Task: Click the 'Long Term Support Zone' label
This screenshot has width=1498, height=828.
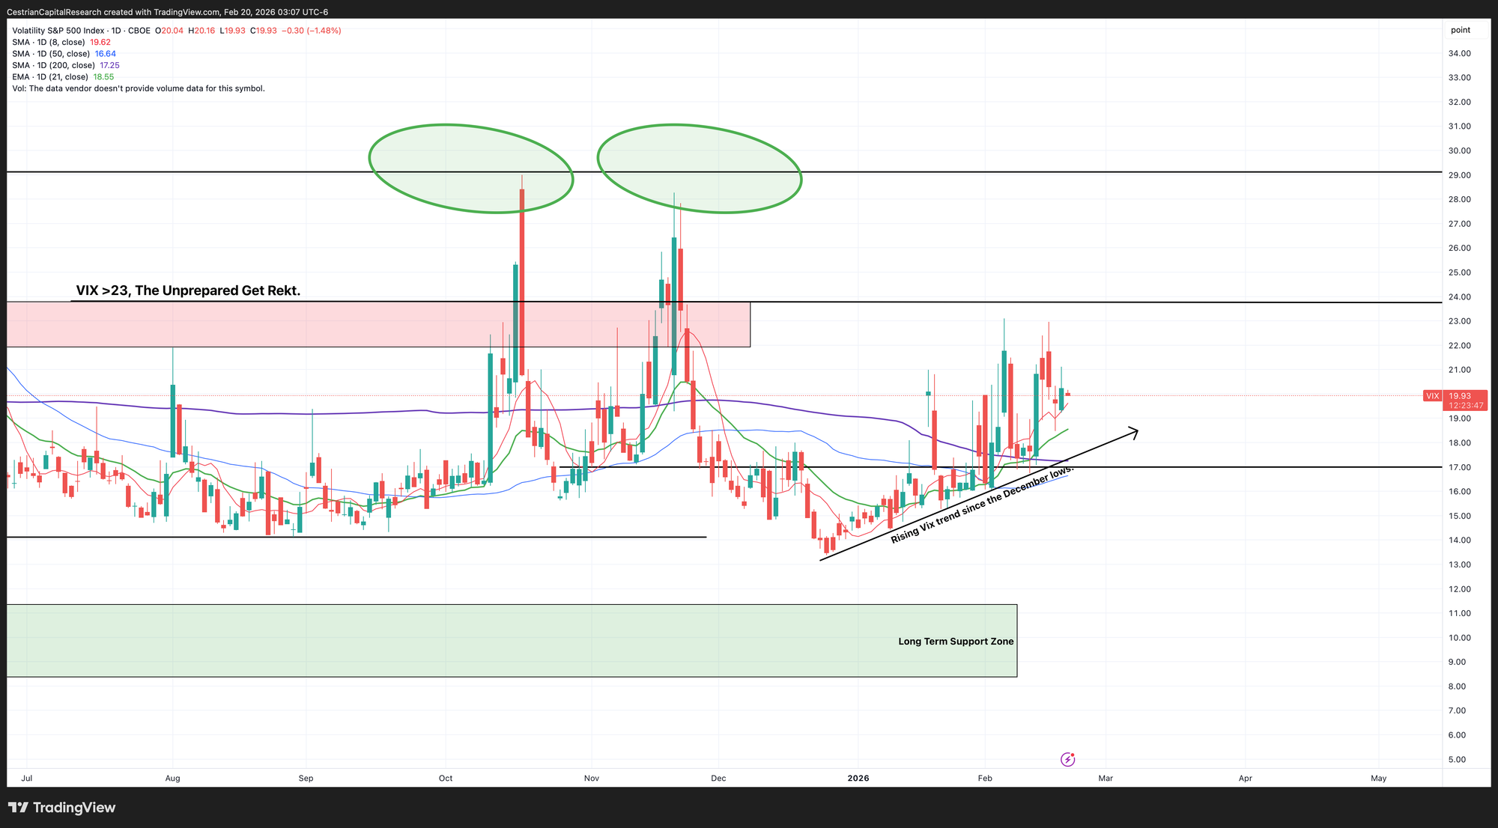Action: 956,642
